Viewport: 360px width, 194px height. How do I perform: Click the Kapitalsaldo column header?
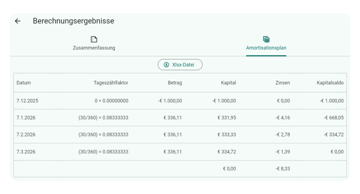(x=330, y=83)
